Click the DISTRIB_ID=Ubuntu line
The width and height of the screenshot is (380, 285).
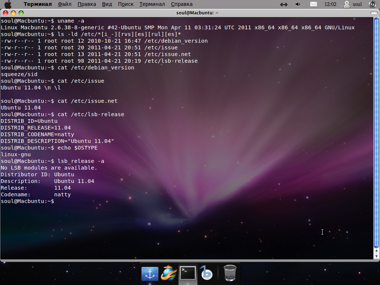(29, 121)
